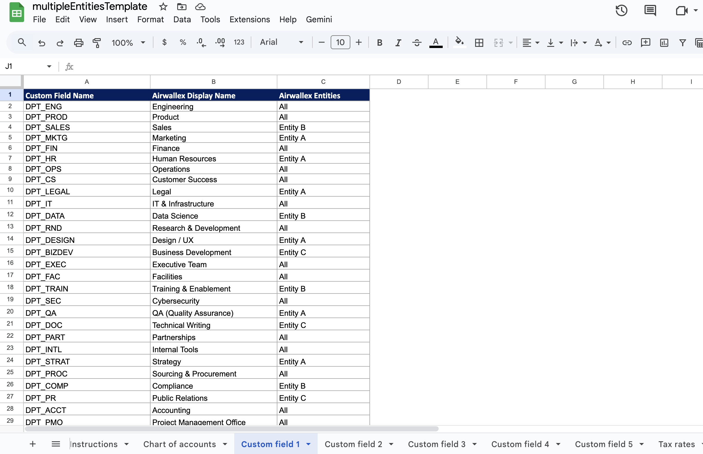Screen dimensions: 703x454
Task: Open the paint format tool
Action: tap(96, 43)
